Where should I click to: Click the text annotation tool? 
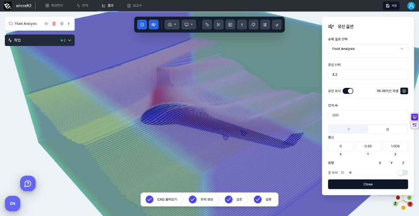pos(242,25)
